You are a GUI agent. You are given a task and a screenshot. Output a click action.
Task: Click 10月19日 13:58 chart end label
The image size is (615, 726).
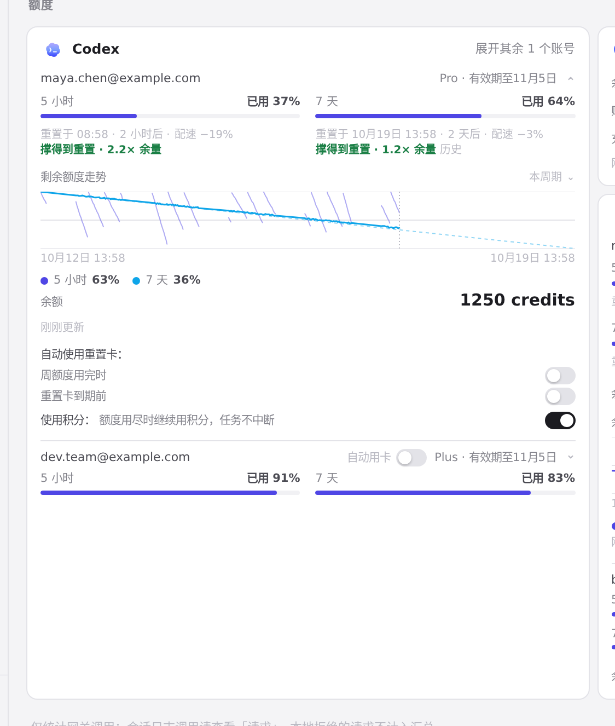click(532, 258)
